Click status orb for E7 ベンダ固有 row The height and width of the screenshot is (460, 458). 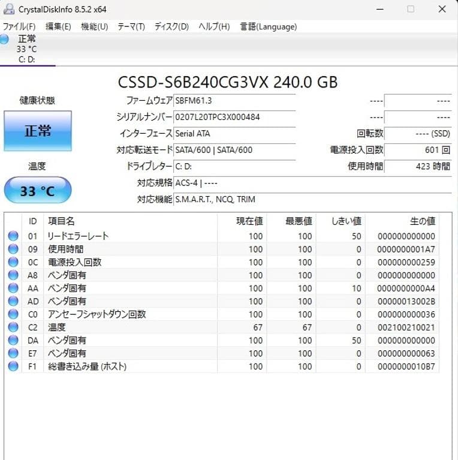(13, 353)
